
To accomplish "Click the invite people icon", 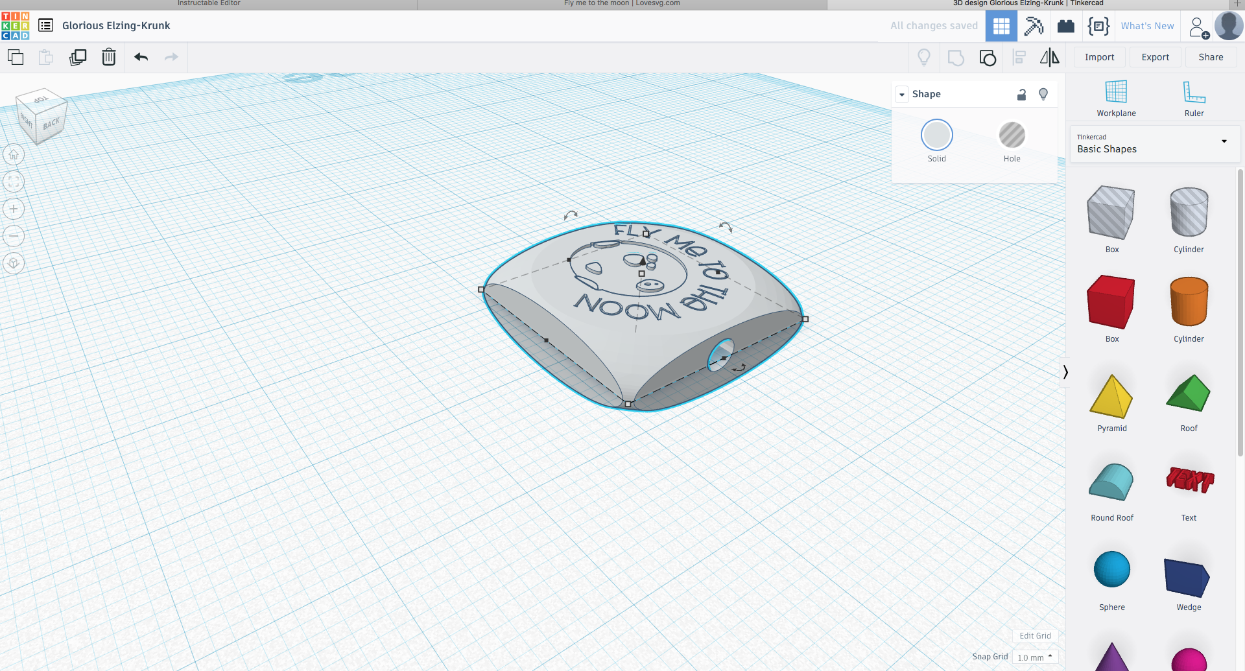I will pyautogui.click(x=1198, y=27).
